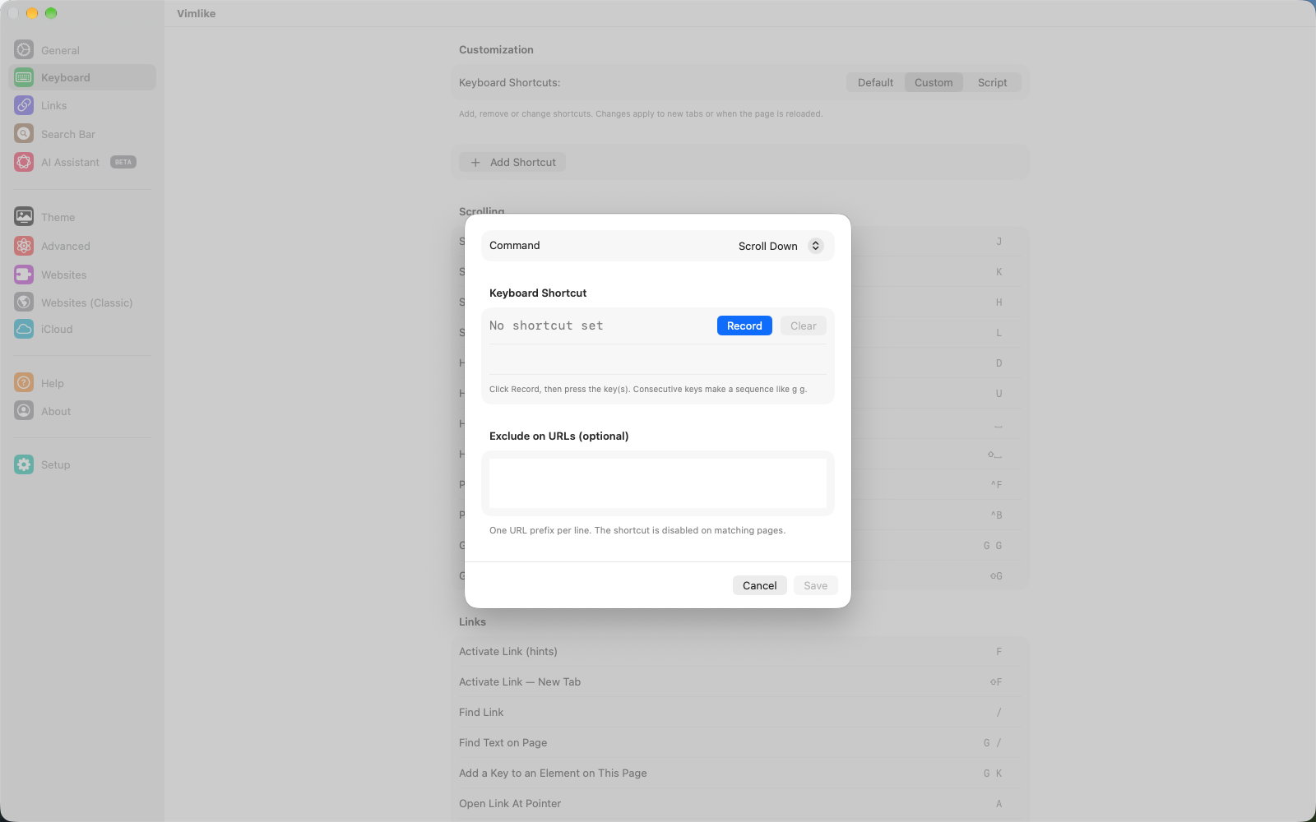
Task: Open the Theme settings icon
Action: [24, 217]
